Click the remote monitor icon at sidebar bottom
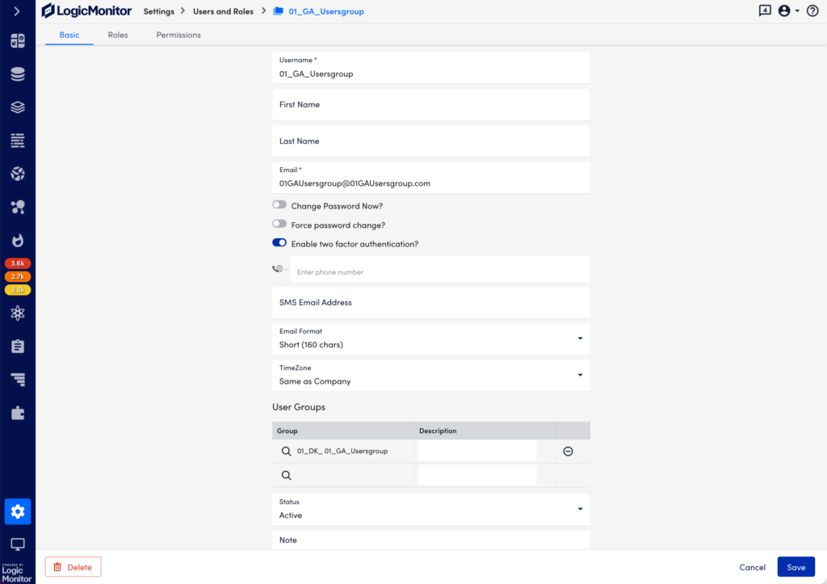 tap(17, 545)
